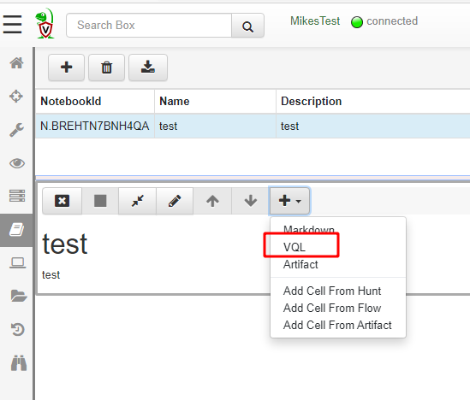Open the binoculars icon in sidebar
Viewport: 470px width, 400px height.
(x=19, y=363)
